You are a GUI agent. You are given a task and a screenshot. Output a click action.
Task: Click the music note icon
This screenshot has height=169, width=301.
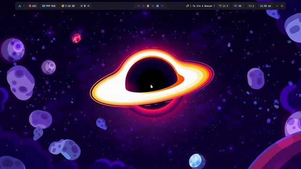click(187, 6)
